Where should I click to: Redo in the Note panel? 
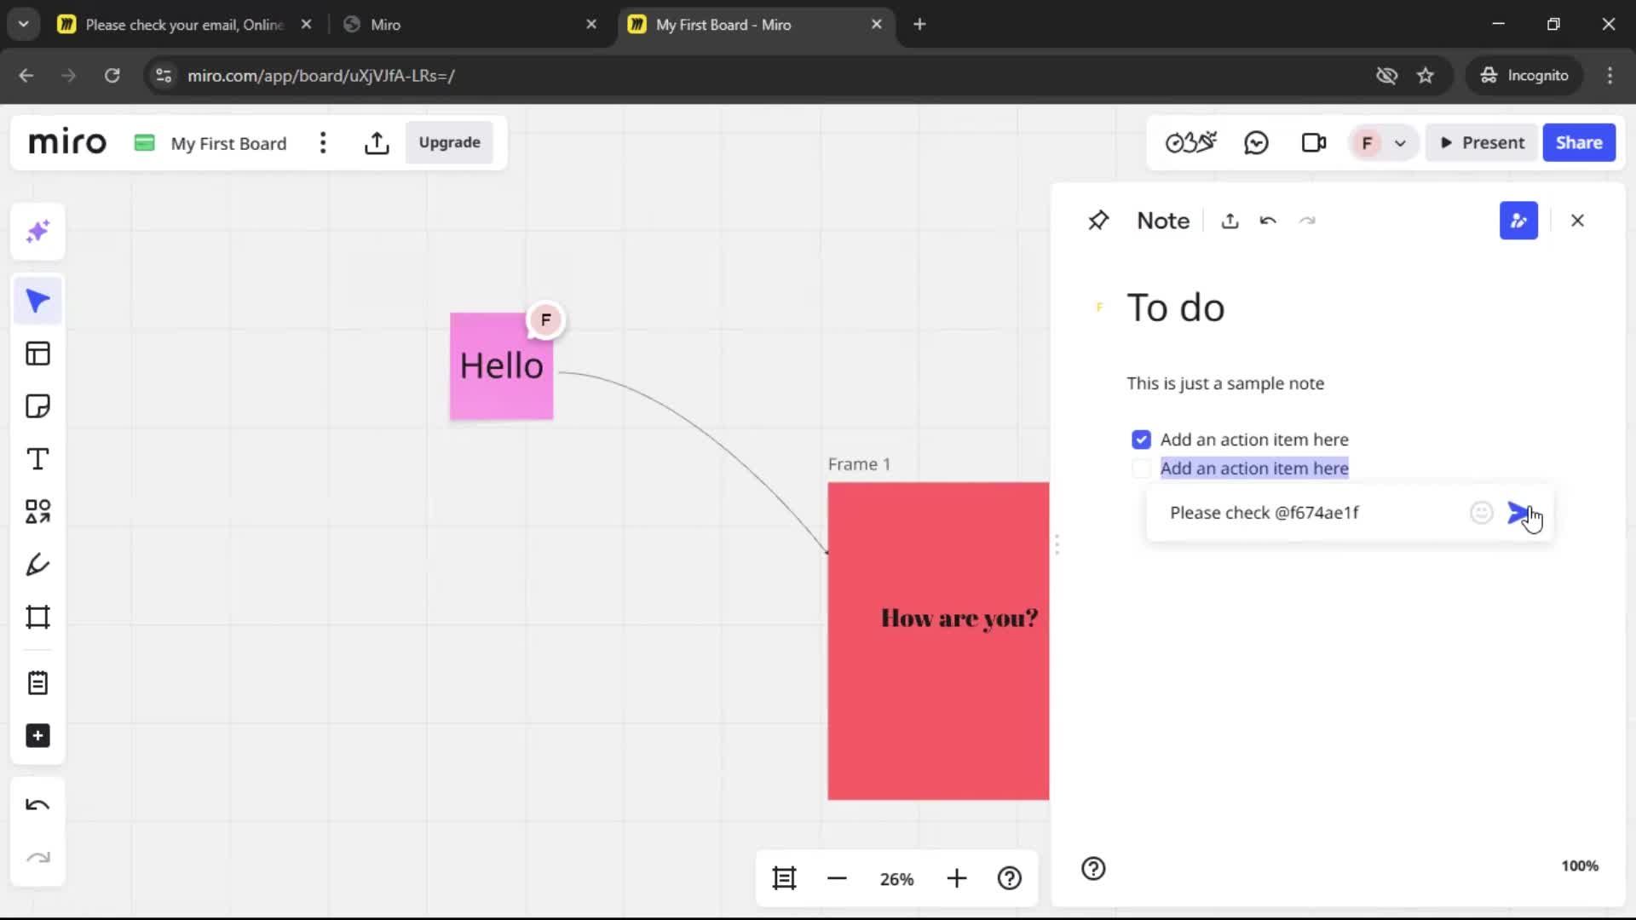coord(1307,221)
